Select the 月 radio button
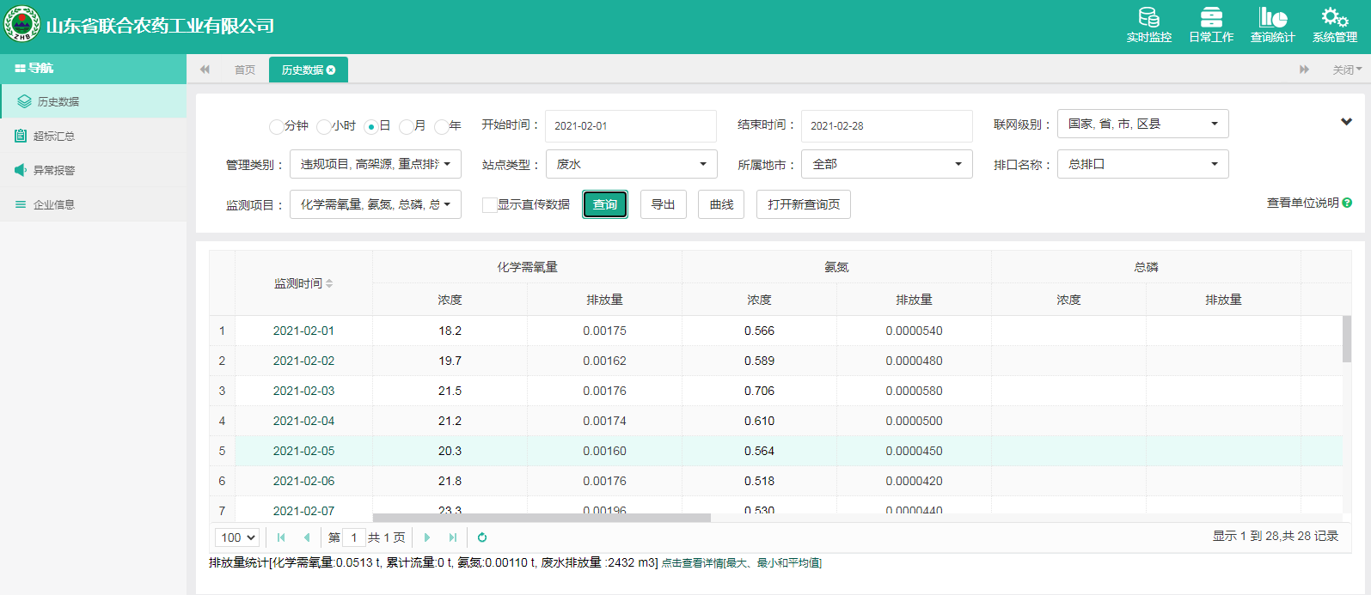Image resolution: width=1371 pixels, height=595 pixels. 407,127
